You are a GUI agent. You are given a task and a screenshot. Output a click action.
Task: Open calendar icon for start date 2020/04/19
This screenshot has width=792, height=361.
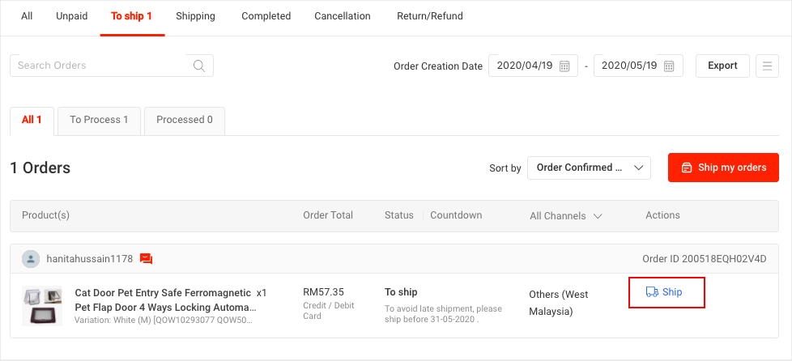click(564, 66)
